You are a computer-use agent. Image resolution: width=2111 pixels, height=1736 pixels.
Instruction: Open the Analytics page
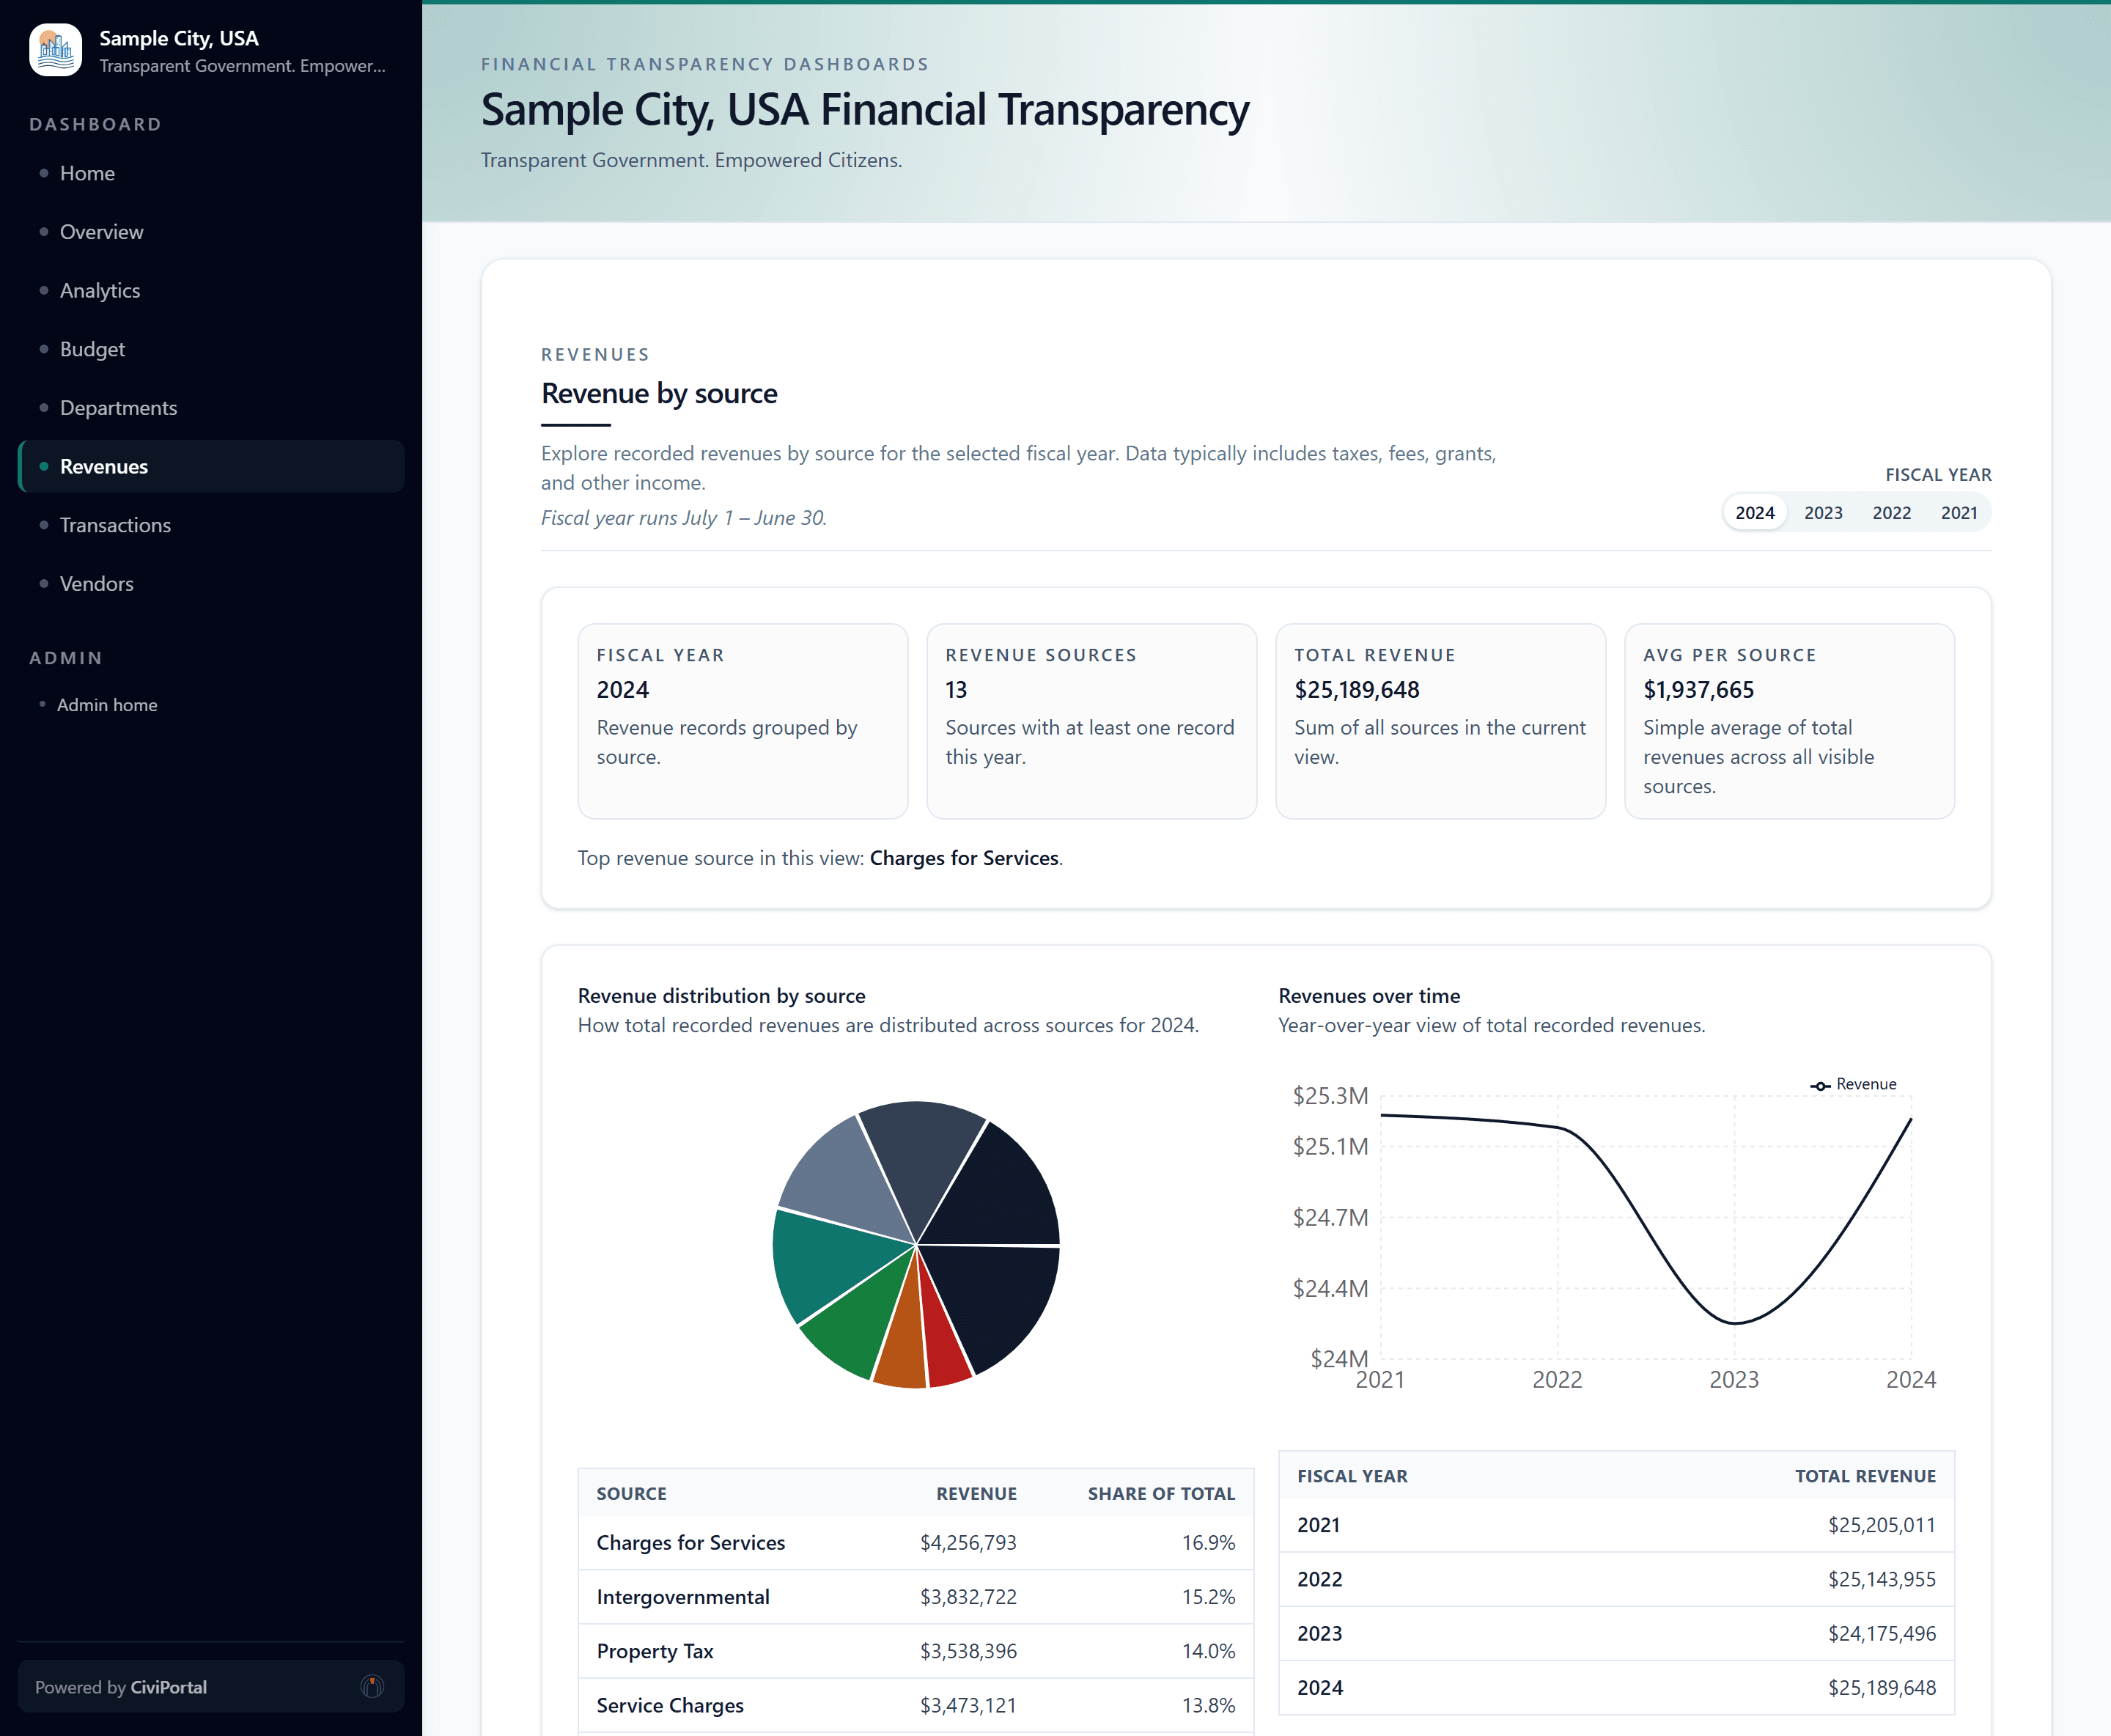coord(100,290)
